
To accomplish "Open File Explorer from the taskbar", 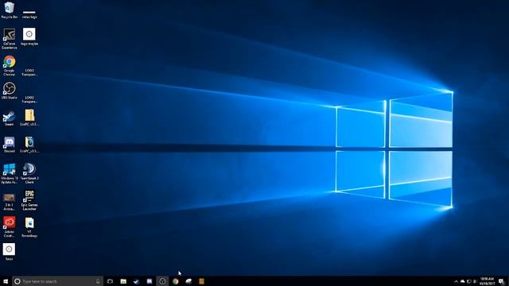I will point(123,281).
